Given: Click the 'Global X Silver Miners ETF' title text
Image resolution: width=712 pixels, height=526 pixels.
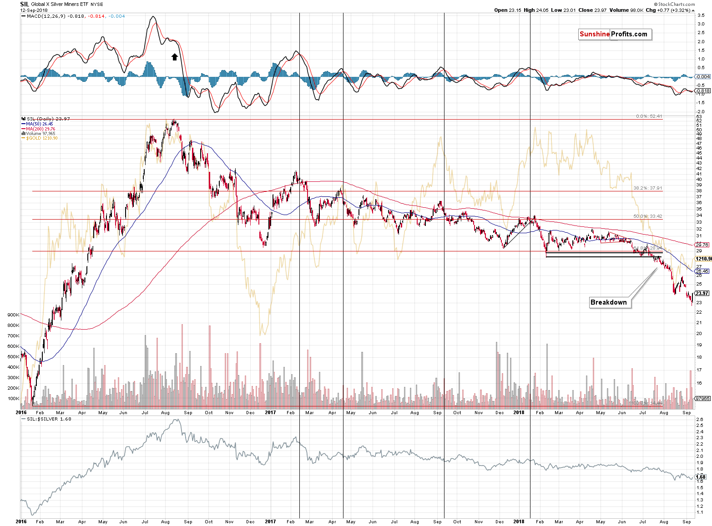Looking at the screenshot, I should pyautogui.click(x=59, y=5).
